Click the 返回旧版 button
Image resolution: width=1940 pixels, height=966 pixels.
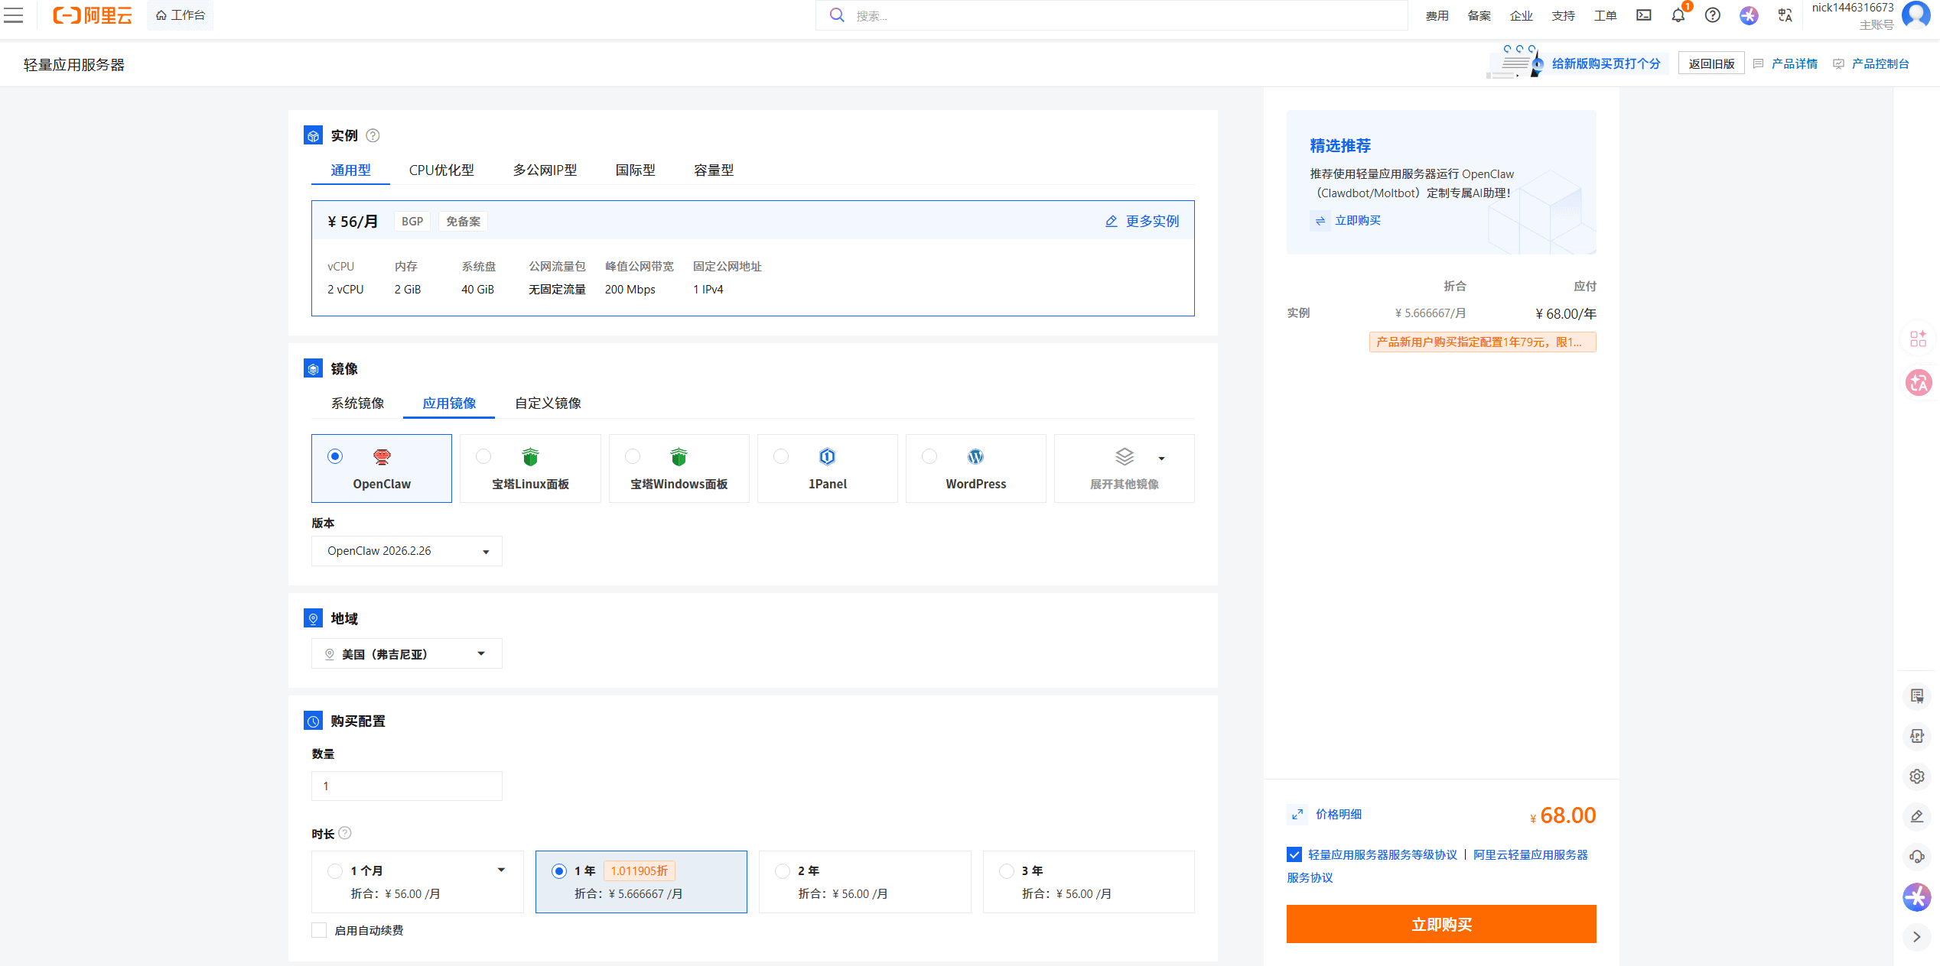click(x=1711, y=63)
